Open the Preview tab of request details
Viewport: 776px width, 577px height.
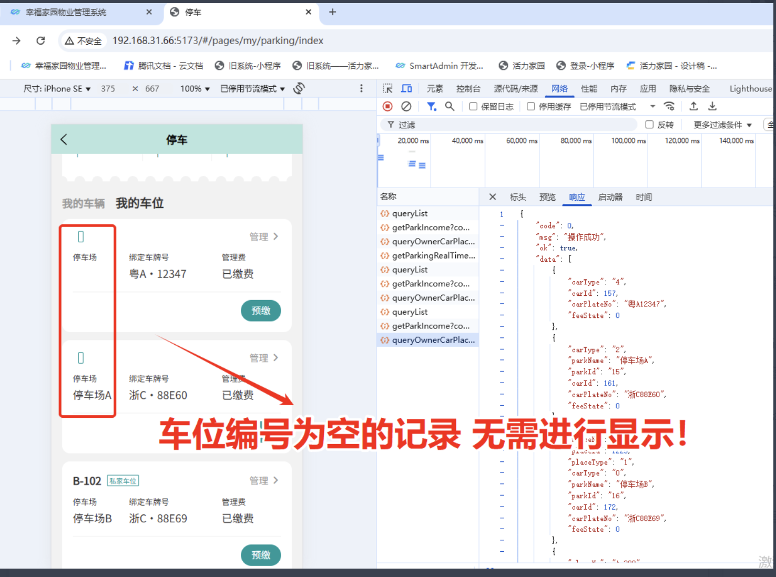point(547,197)
